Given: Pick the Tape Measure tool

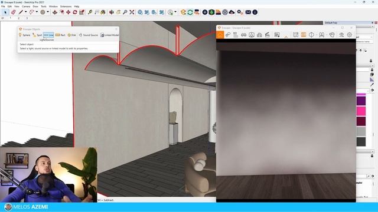Looking at the screenshot, I should click(90, 12).
